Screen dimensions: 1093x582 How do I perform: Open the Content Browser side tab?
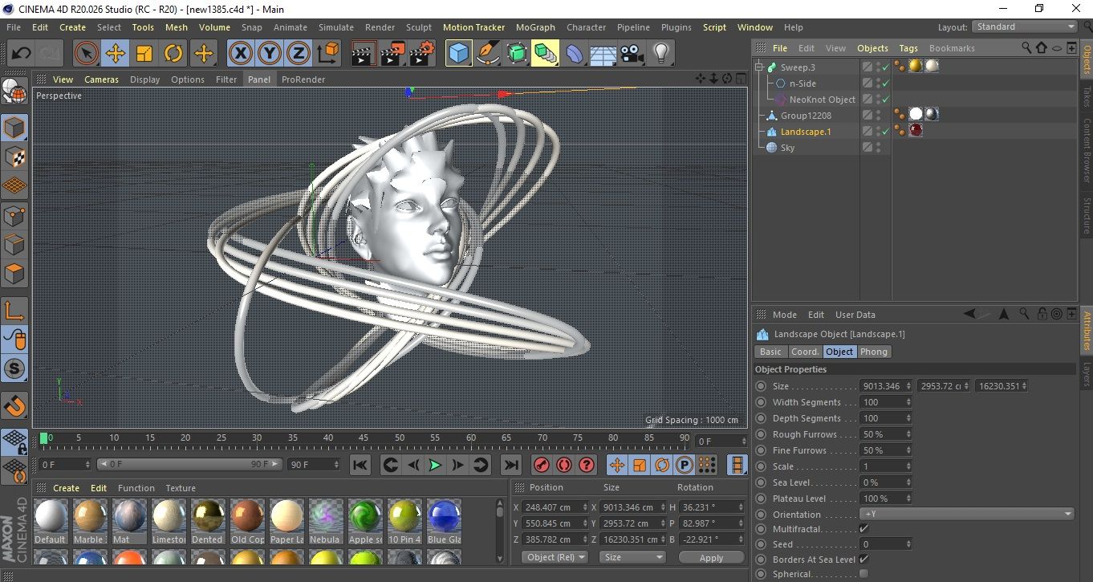point(1087,151)
